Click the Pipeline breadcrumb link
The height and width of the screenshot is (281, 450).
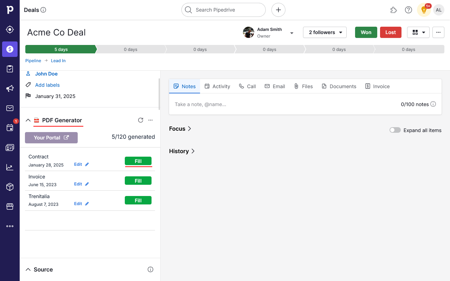[33, 61]
